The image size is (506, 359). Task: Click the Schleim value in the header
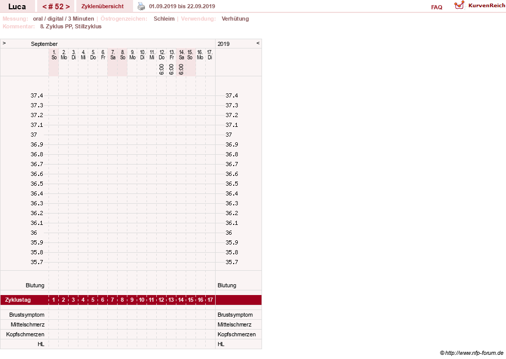pos(164,19)
